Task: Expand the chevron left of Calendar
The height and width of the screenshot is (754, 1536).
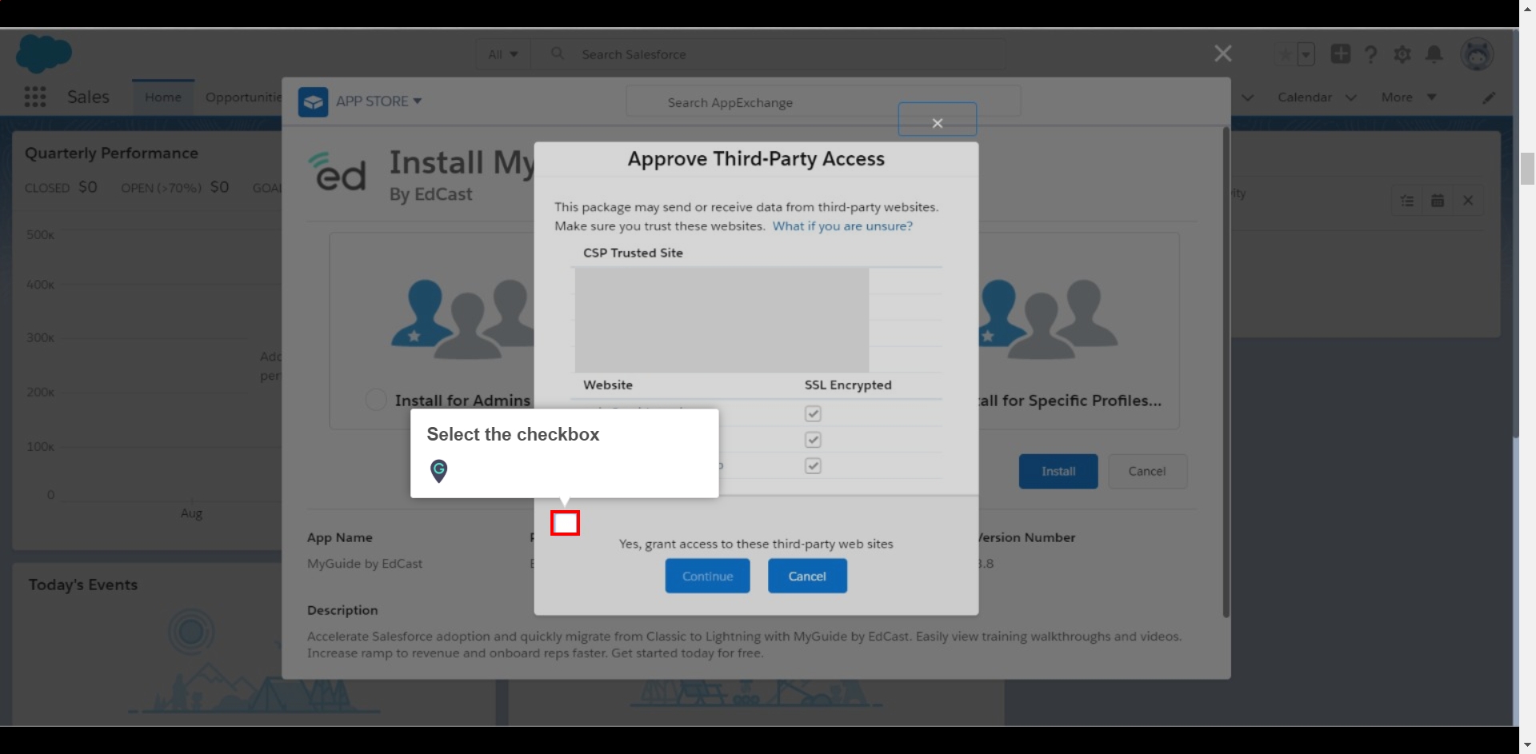Action: coord(1247,98)
